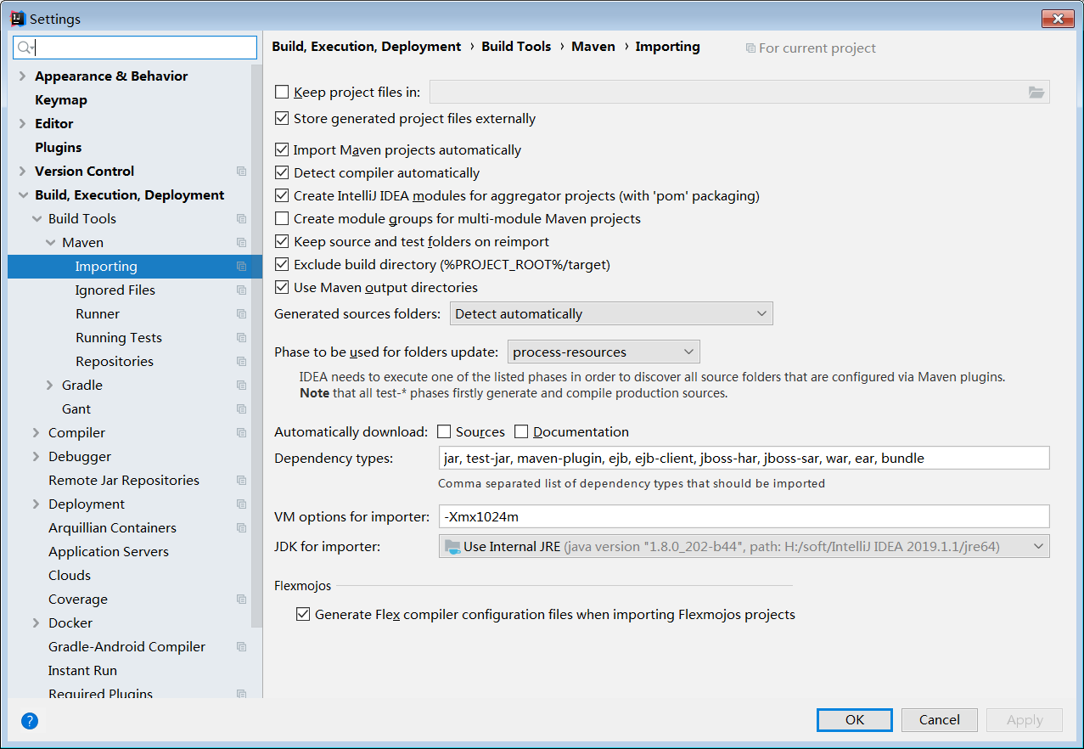Toggle 'Create IntelliJ IDEA modules for aggregator projects'
Viewport: 1084px width, 749px height.
(282, 196)
